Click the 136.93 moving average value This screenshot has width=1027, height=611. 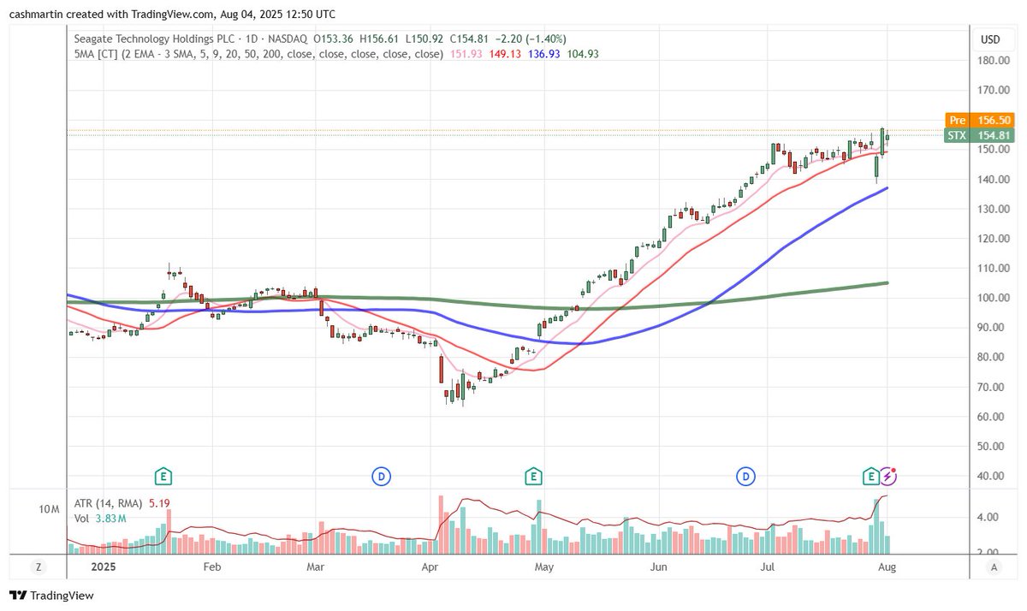[x=545, y=53]
